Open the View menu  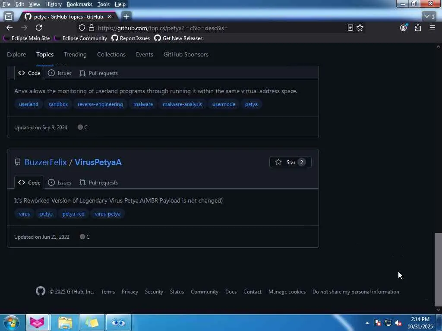coord(35,4)
